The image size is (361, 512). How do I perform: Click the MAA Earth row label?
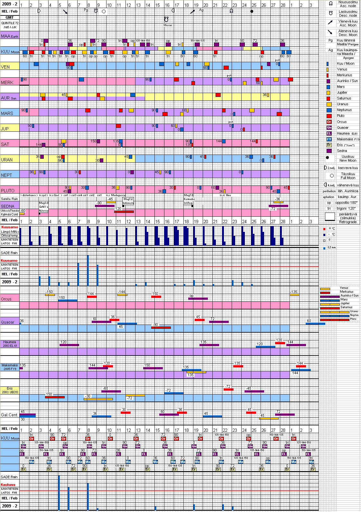coord(10,36)
